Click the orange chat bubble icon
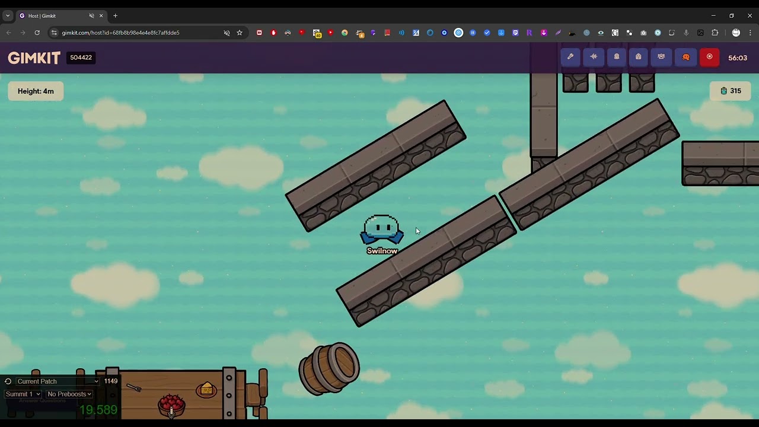This screenshot has width=759, height=427. [x=686, y=57]
